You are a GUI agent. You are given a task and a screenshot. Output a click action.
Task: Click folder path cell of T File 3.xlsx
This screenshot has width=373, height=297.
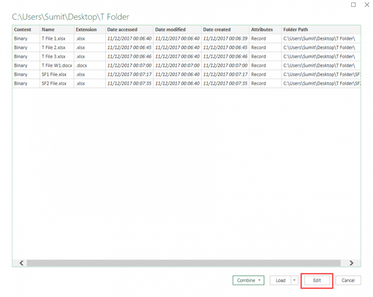[321, 56]
